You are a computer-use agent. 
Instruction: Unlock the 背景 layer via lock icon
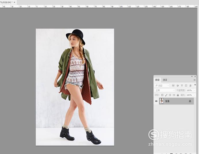tap(190, 101)
